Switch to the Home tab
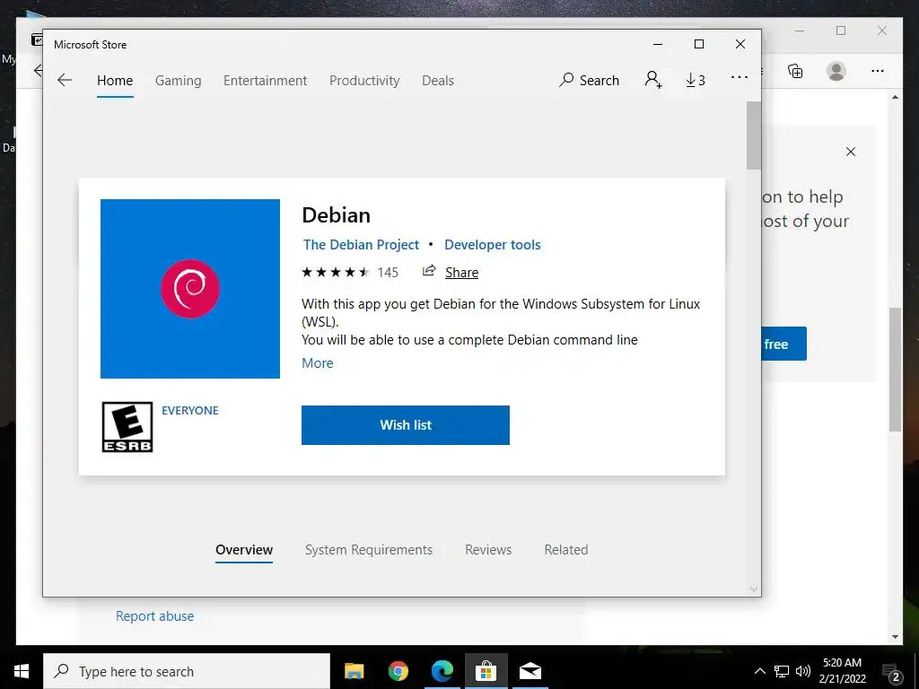 point(115,80)
